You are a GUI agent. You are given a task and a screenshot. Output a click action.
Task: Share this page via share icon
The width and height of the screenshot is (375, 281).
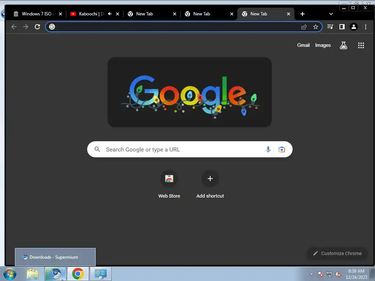coord(304,27)
